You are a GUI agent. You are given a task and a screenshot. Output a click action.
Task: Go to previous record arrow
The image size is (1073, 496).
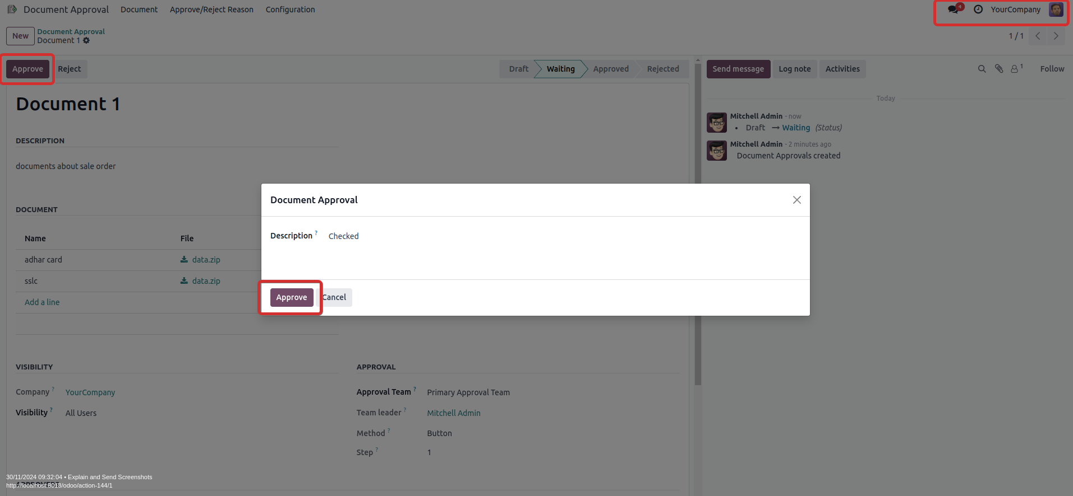[x=1038, y=36]
